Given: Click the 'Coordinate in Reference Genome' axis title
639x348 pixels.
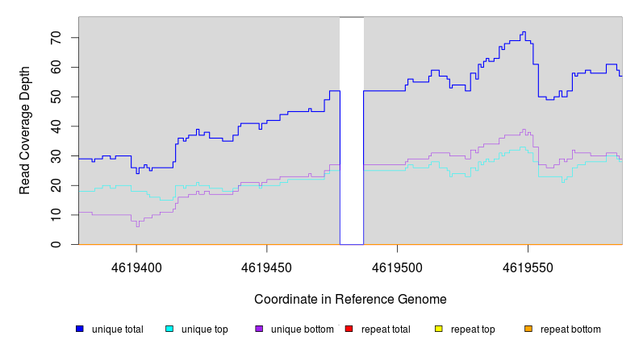Looking at the screenshot, I should tap(350, 299).
